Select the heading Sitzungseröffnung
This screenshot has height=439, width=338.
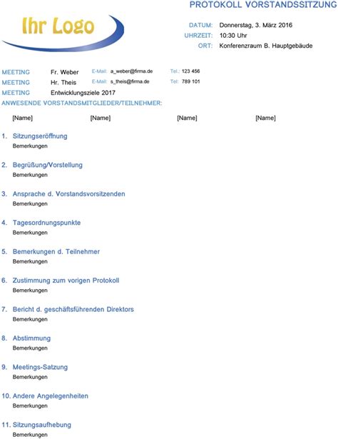point(40,136)
